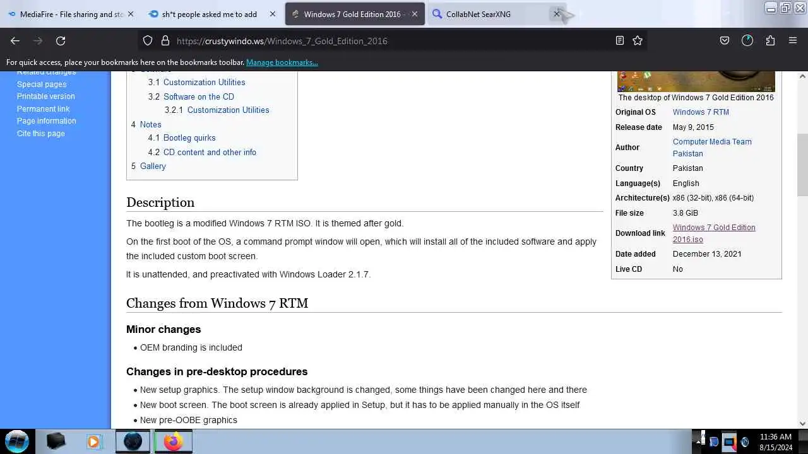Click the 'Minor changes' subheading

163,329
